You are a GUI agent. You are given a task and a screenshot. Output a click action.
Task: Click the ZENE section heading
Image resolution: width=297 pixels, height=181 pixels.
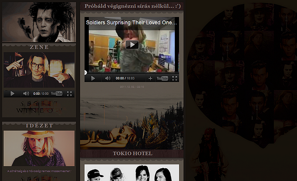coord(39,47)
